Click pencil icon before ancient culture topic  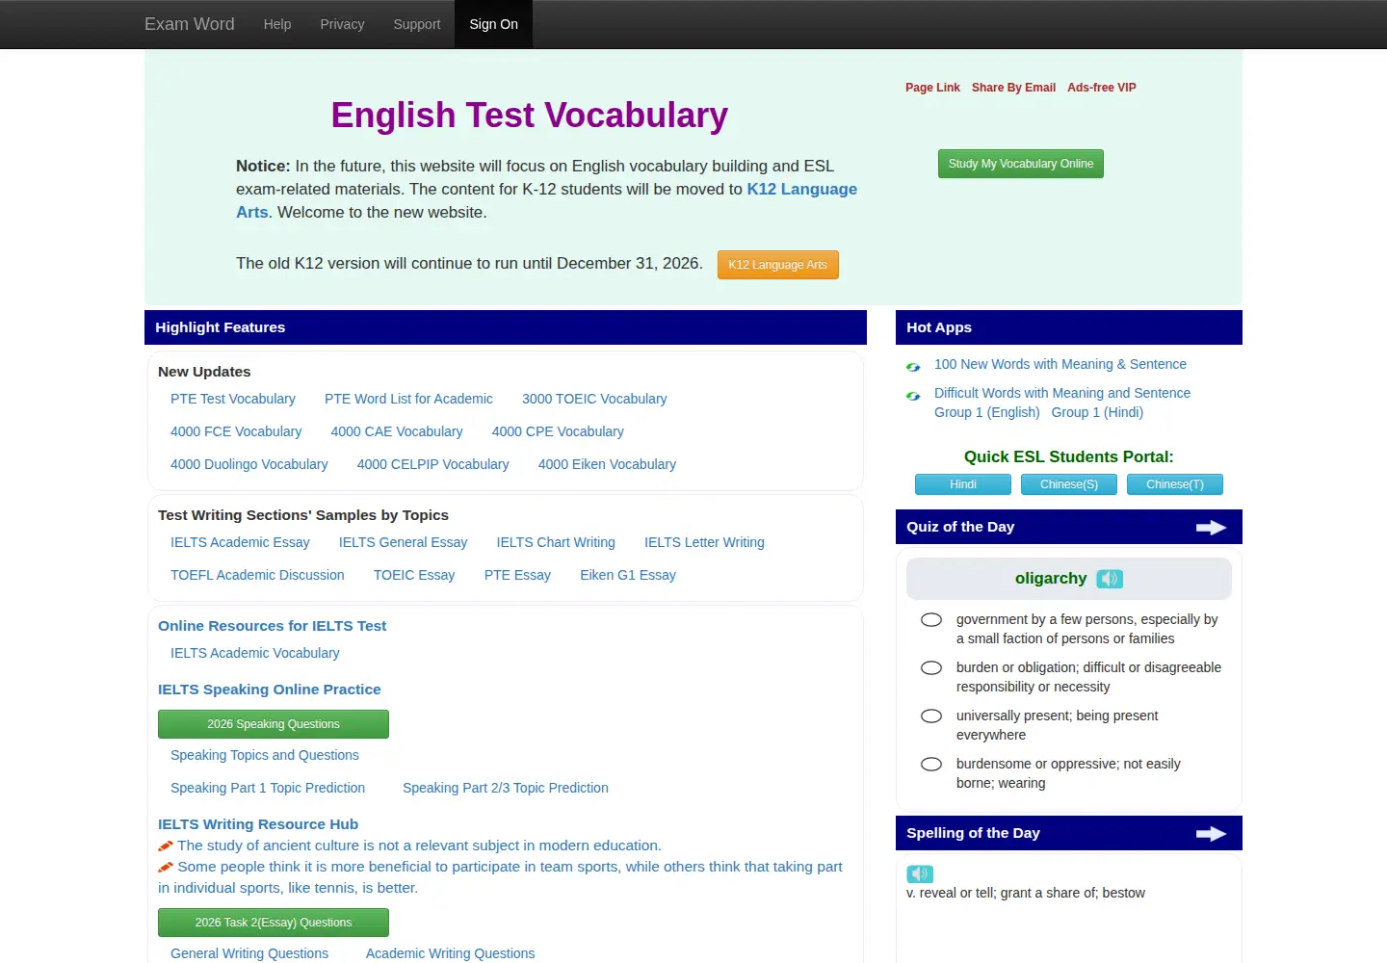point(166,846)
